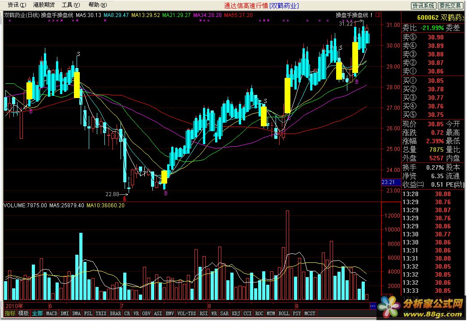
Task: Click the MA8:29.47 legend label
Action: (116, 15)
